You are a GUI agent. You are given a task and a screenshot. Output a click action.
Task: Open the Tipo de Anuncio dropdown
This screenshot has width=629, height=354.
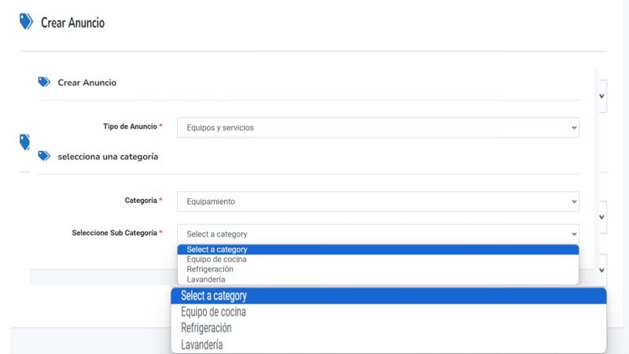pyautogui.click(x=377, y=127)
